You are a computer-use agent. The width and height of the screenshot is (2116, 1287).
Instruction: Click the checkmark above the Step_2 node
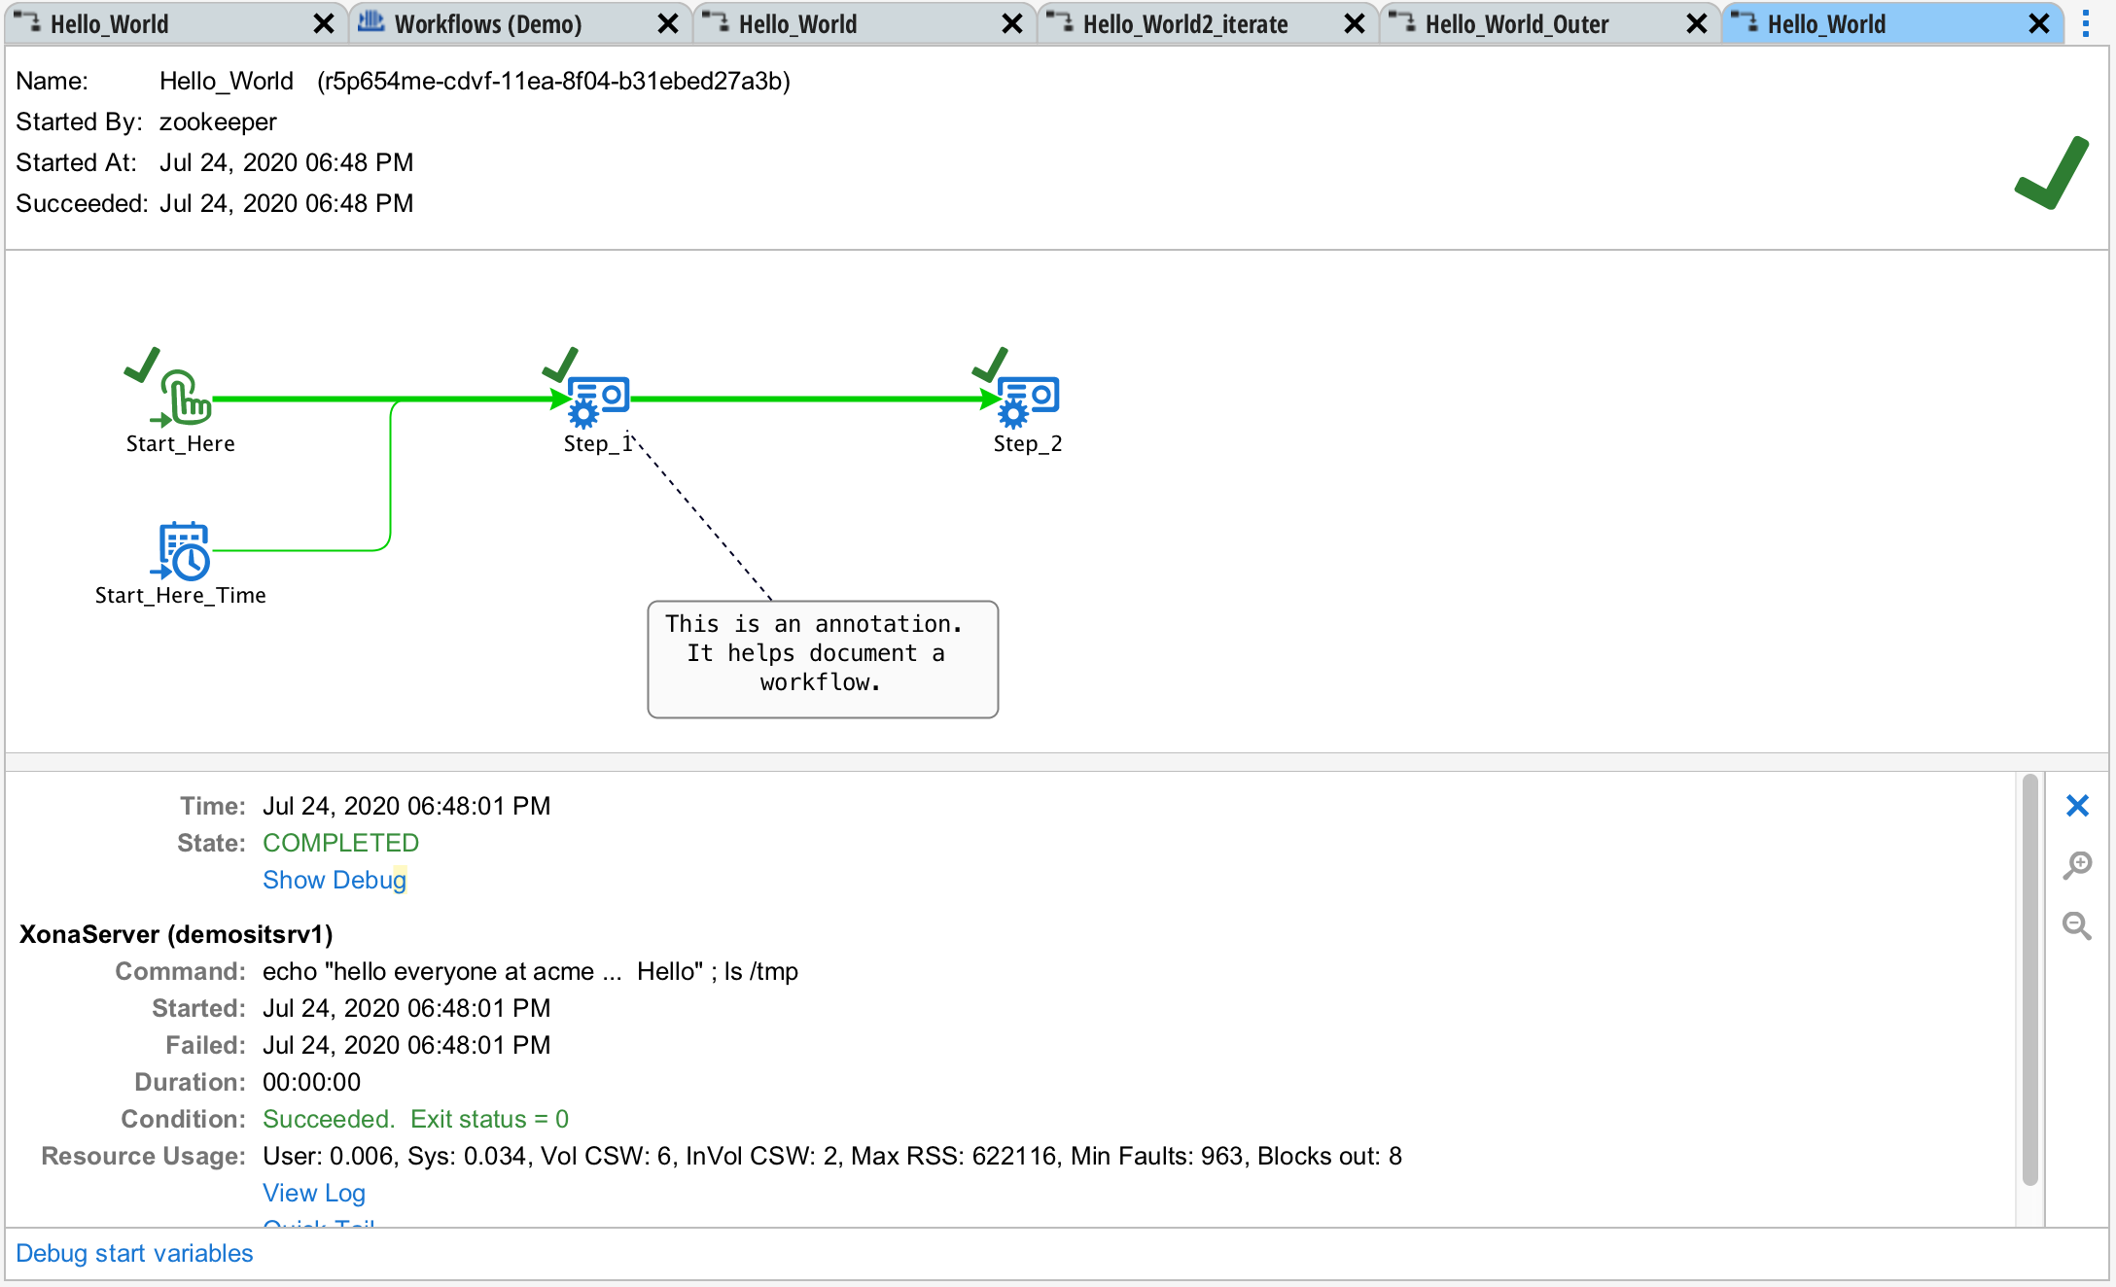point(991,366)
